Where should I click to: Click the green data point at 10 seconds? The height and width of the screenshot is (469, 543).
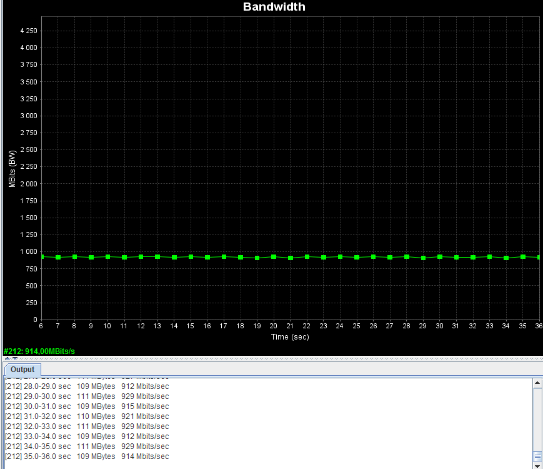(107, 257)
